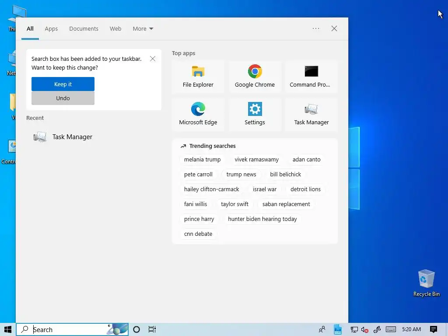Search trending 'pete carroll'
Image resolution: width=448 pixels, height=336 pixels.
[198, 174]
